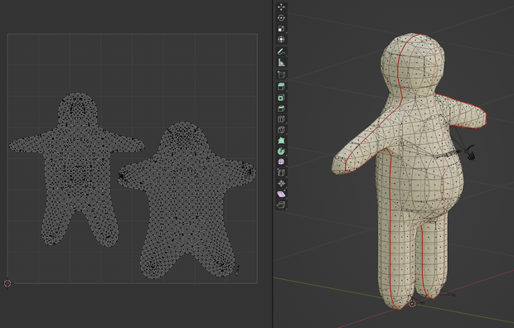Select the Scale tool

click(x=281, y=28)
